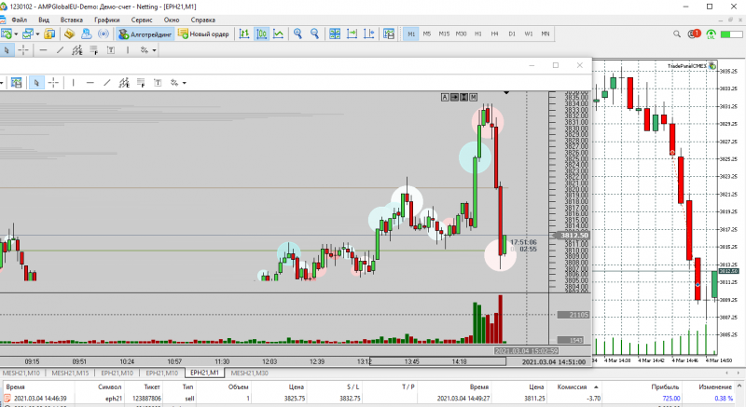The width and height of the screenshot is (746, 407).
Task: Open the Profiles icon in the main toolbar
Action: [28, 34]
